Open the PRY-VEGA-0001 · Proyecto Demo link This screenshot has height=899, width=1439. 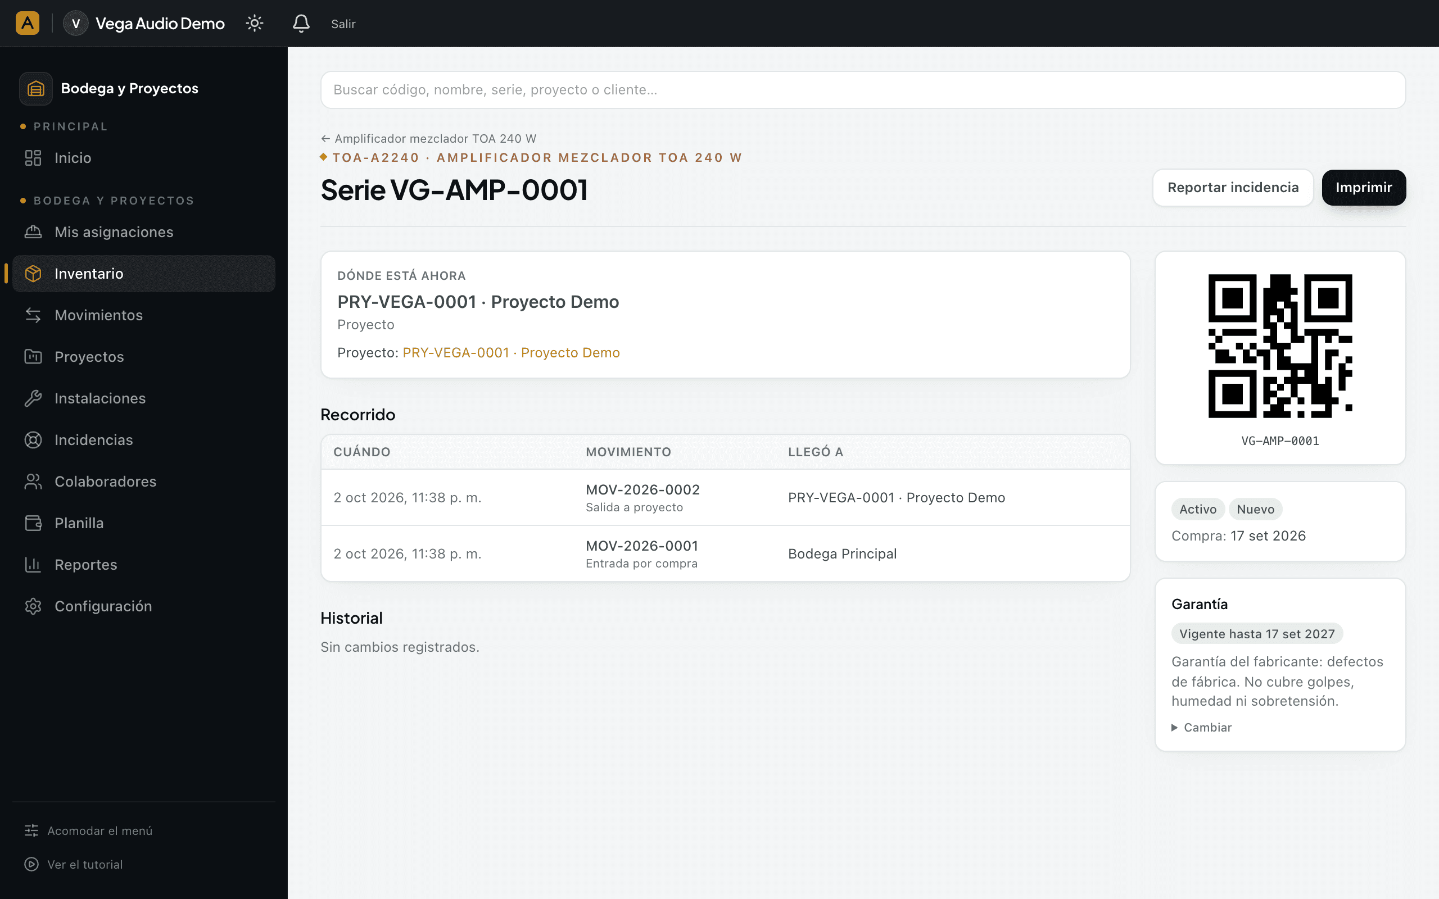pyautogui.click(x=511, y=353)
